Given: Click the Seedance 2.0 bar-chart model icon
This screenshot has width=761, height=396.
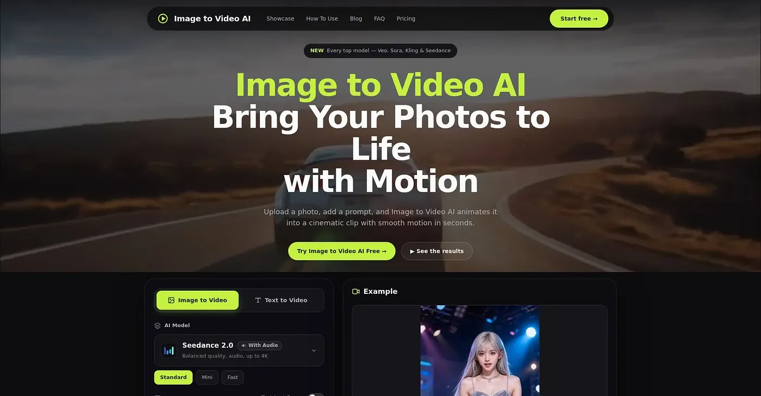Looking at the screenshot, I should (x=169, y=350).
